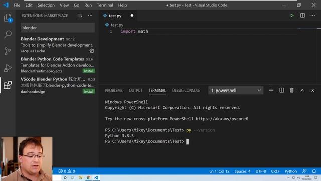This screenshot has height=181, width=321.
Task: Open the powershell terminal selector dropdown
Action: pos(236,90)
